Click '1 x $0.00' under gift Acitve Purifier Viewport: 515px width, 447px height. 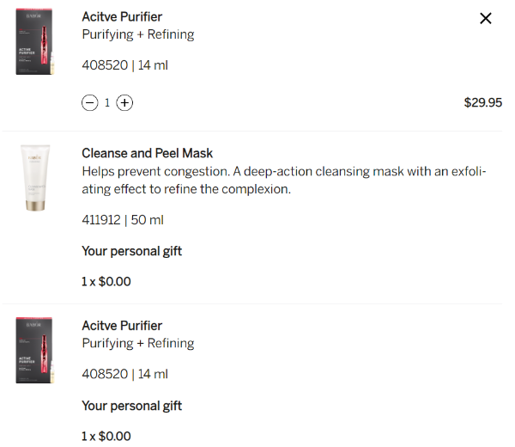[106, 436]
